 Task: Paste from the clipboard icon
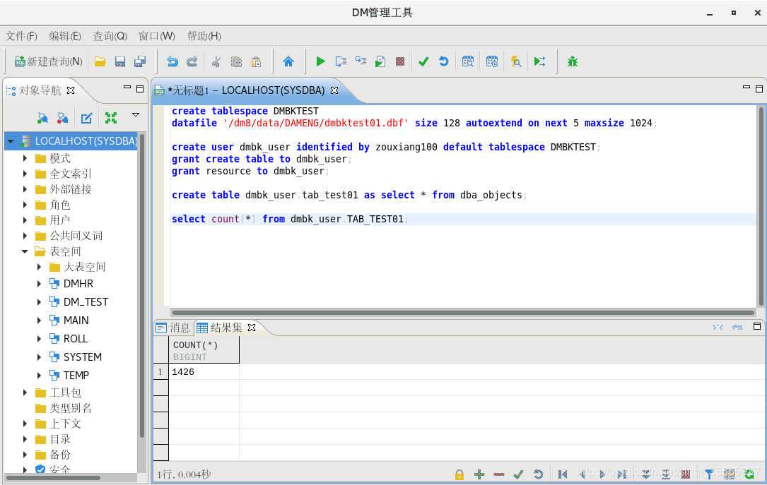257,61
